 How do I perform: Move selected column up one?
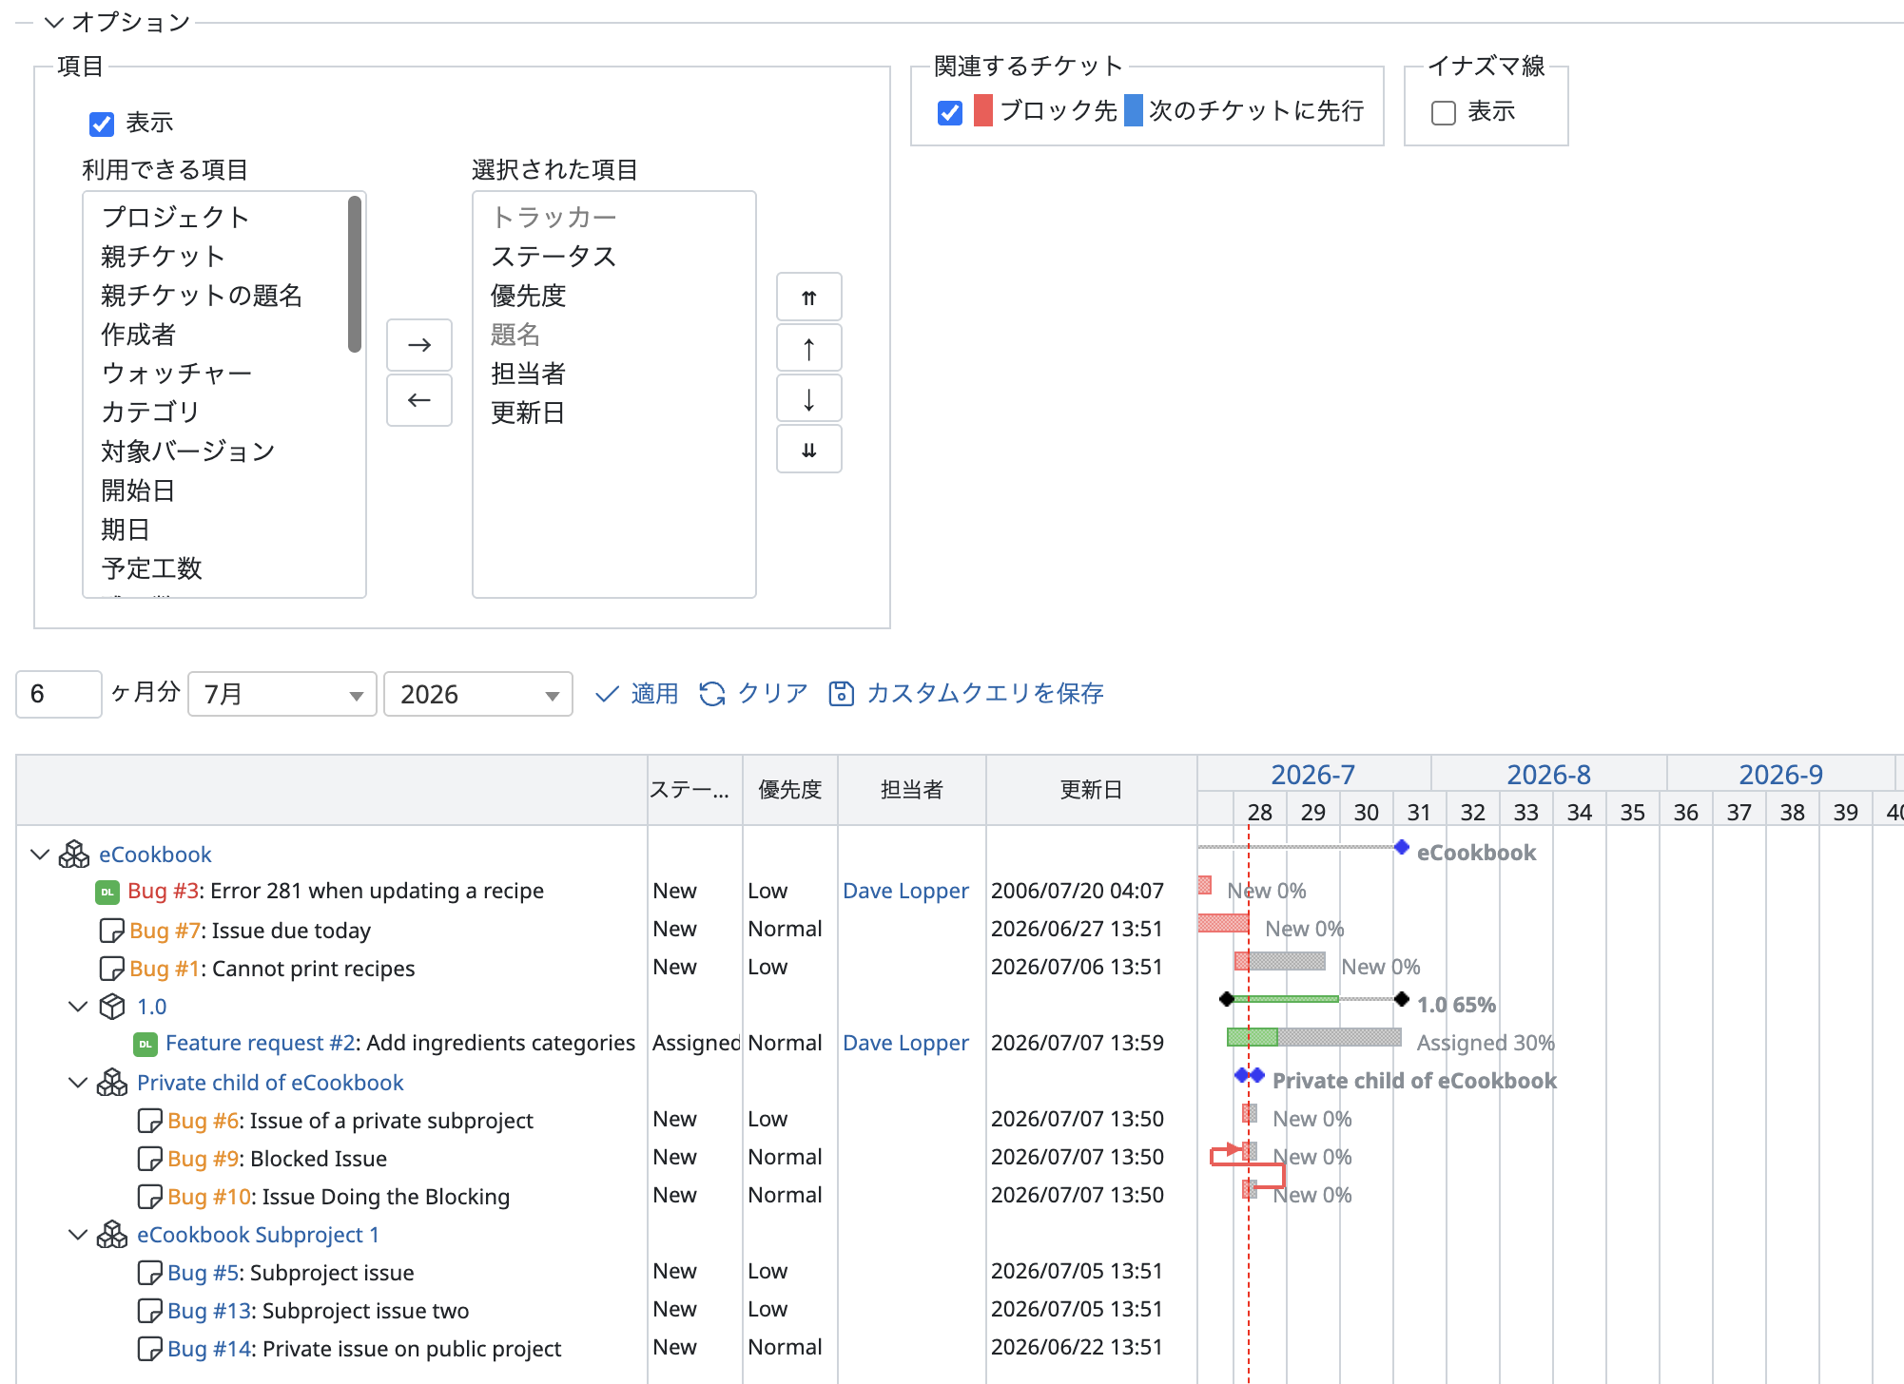coord(808,348)
